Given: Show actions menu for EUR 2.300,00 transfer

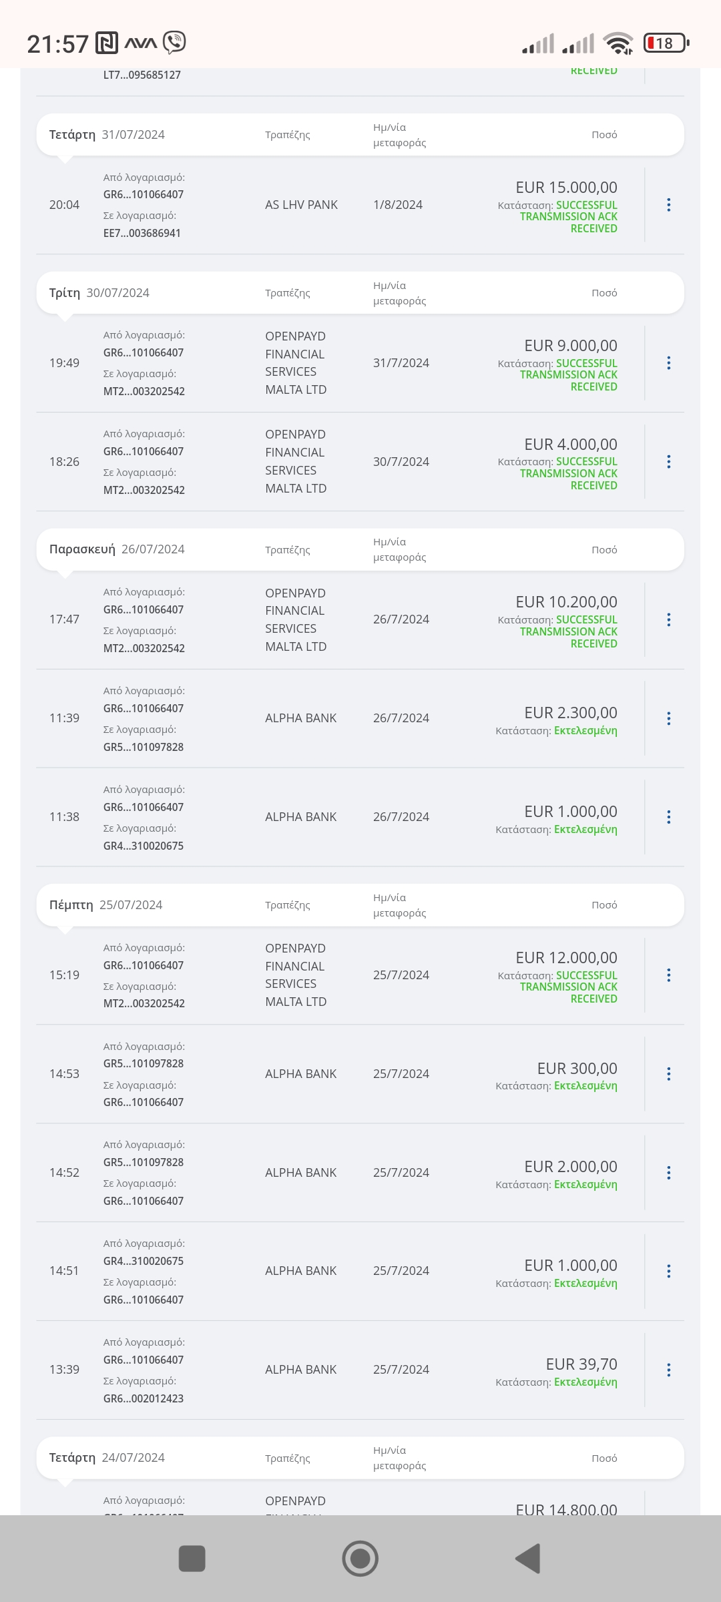Looking at the screenshot, I should 668,718.
